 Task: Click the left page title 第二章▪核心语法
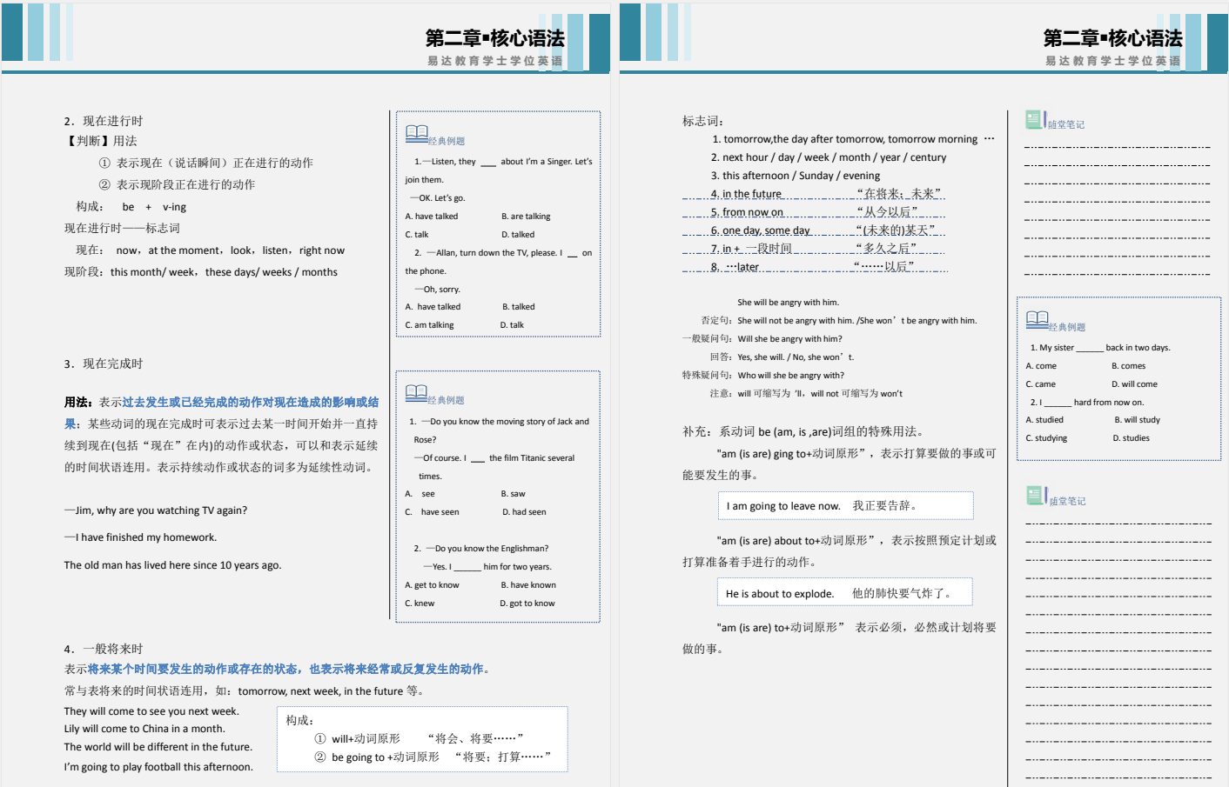click(494, 38)
